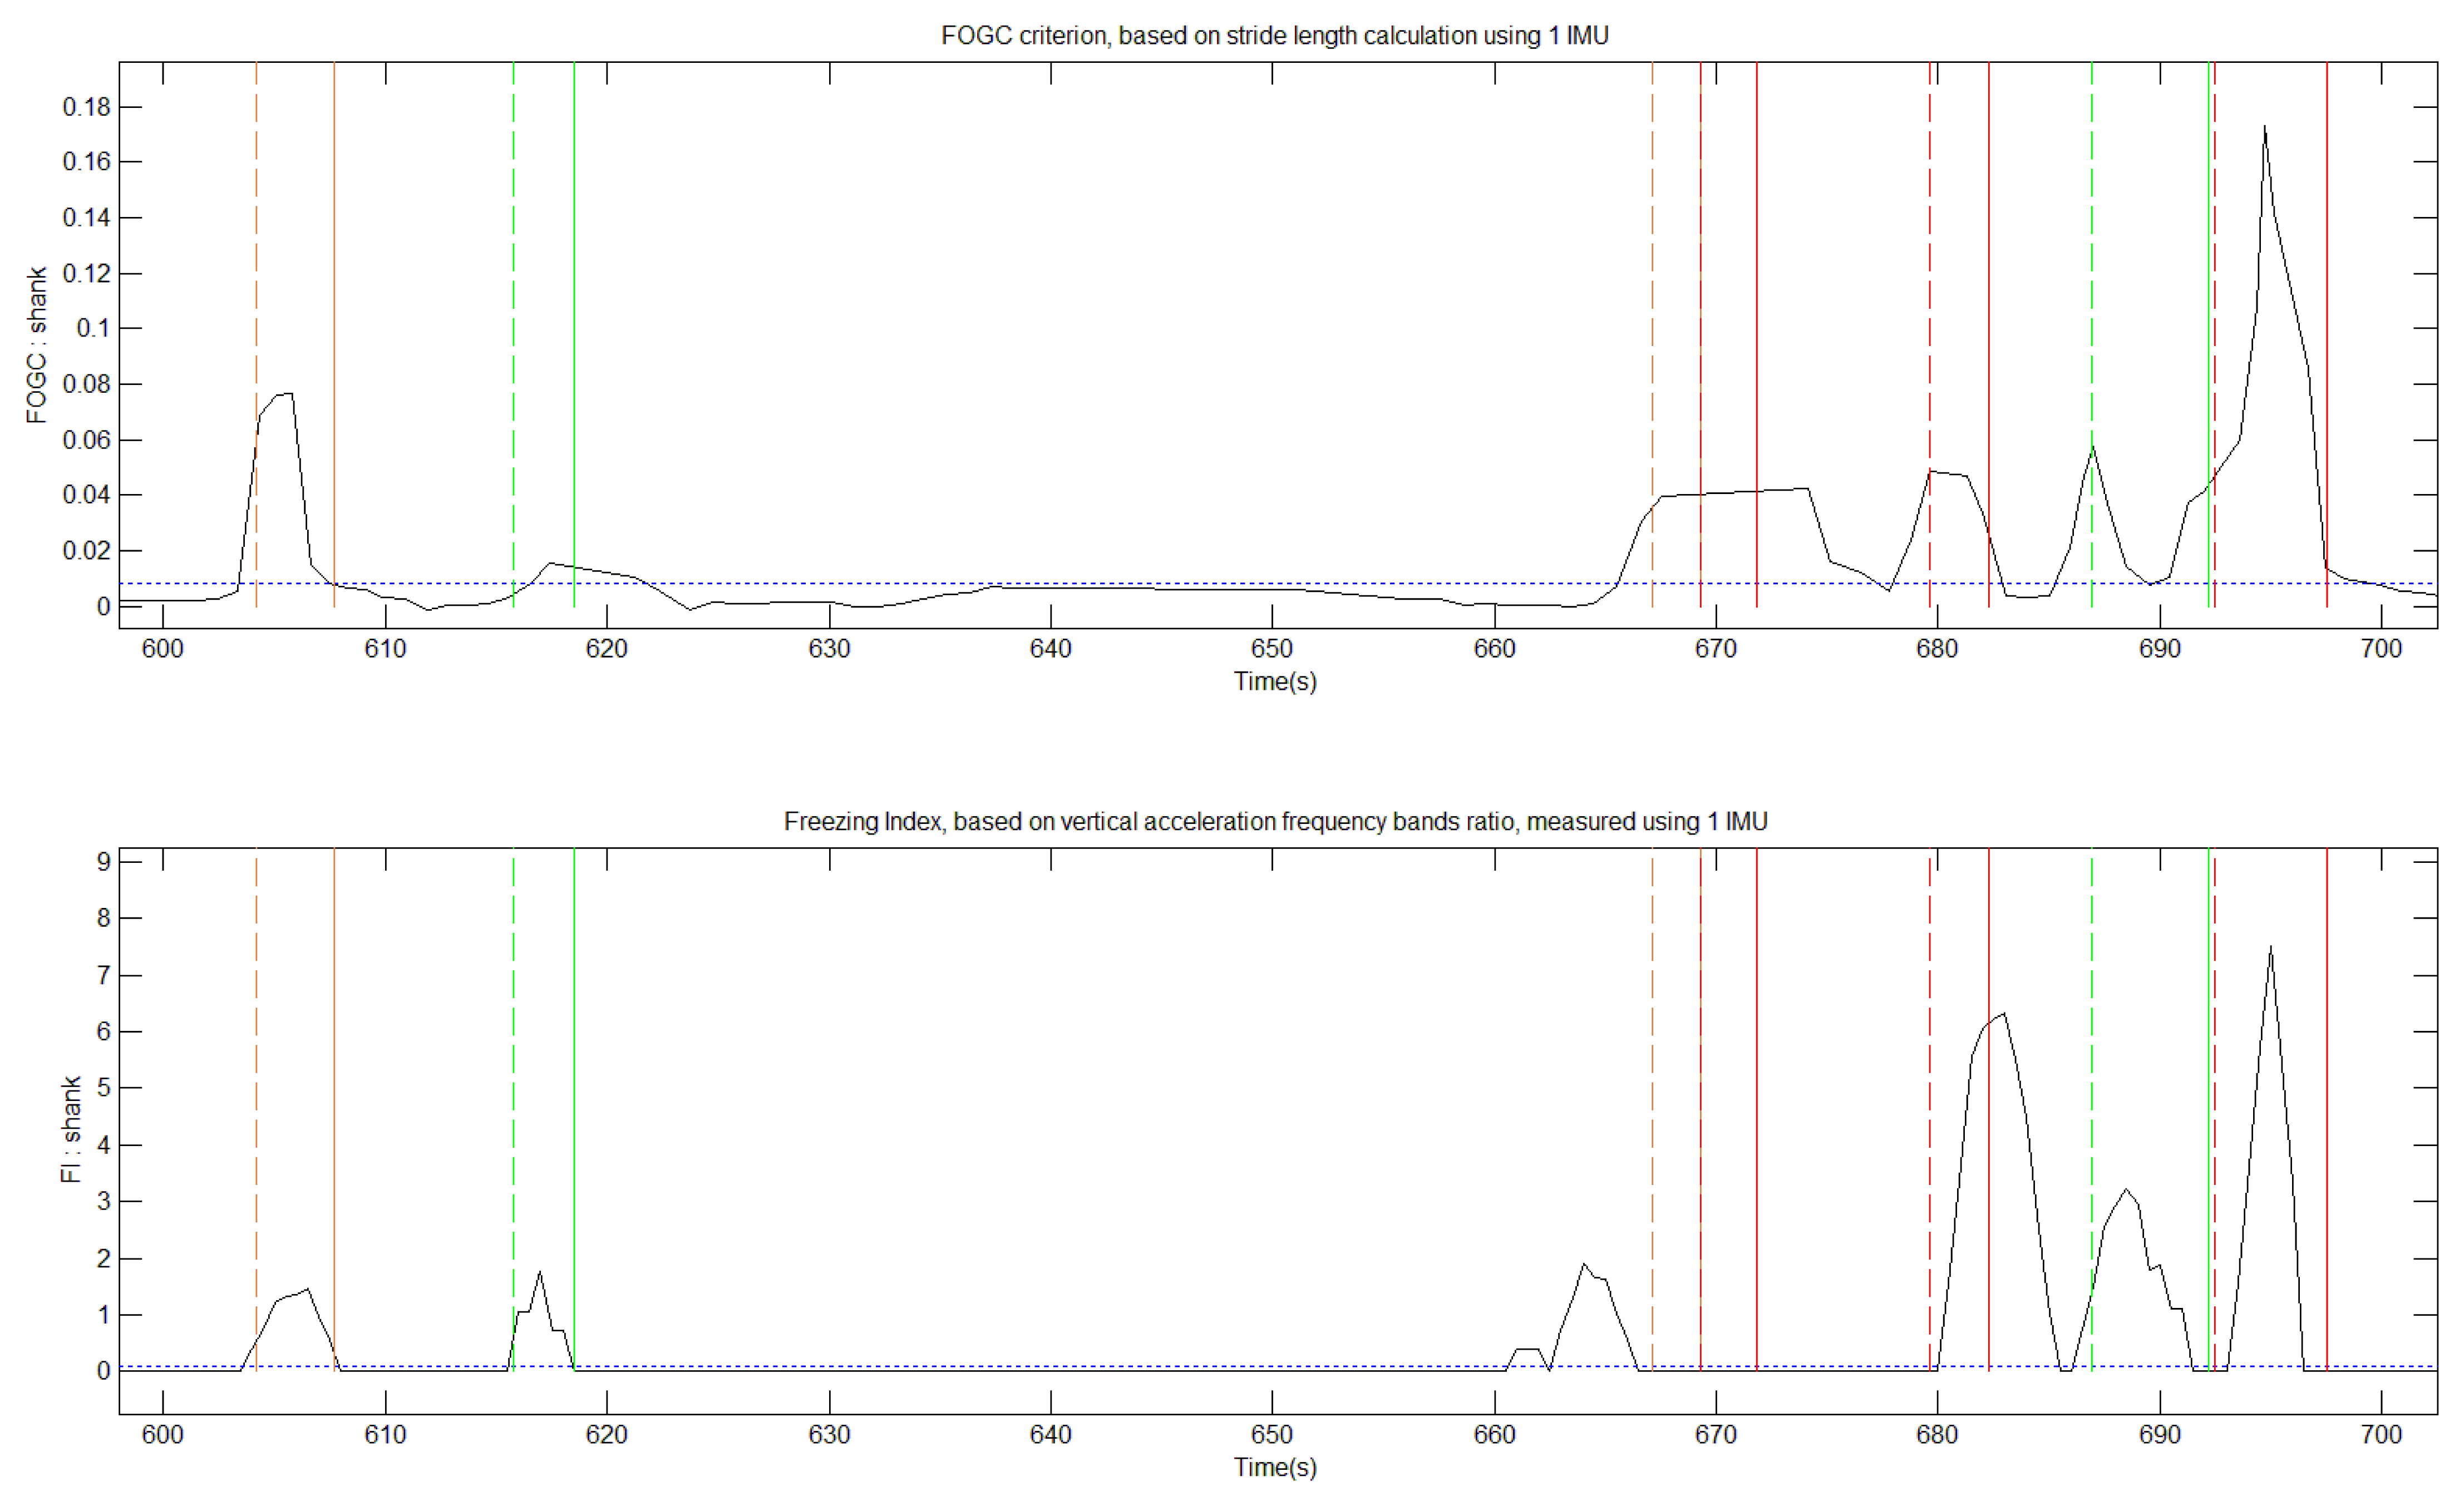Click the 650 tick label under top plot
Image resolution: width=2464 pixels, height=1506 pixels.
pos(1272,649)
